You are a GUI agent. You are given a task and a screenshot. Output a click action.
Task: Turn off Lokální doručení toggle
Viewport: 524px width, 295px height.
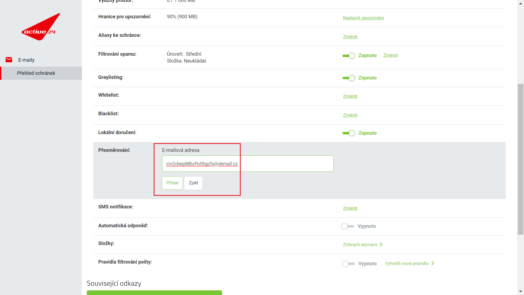[x=349, y=133]
